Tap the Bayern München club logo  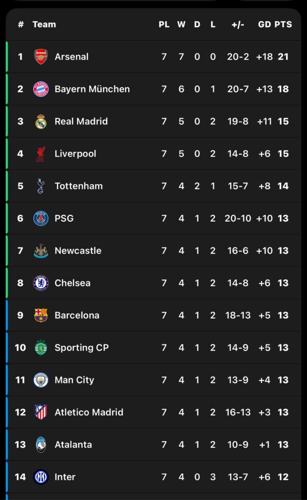click(x=41, y=89)
